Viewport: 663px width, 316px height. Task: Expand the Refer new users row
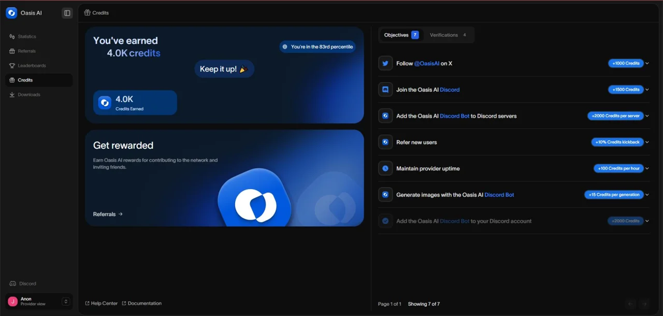[647, 142]
